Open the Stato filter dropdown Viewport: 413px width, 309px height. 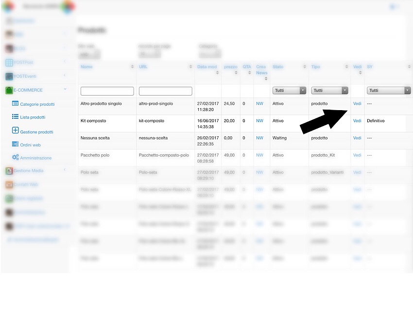click(289, 91)
